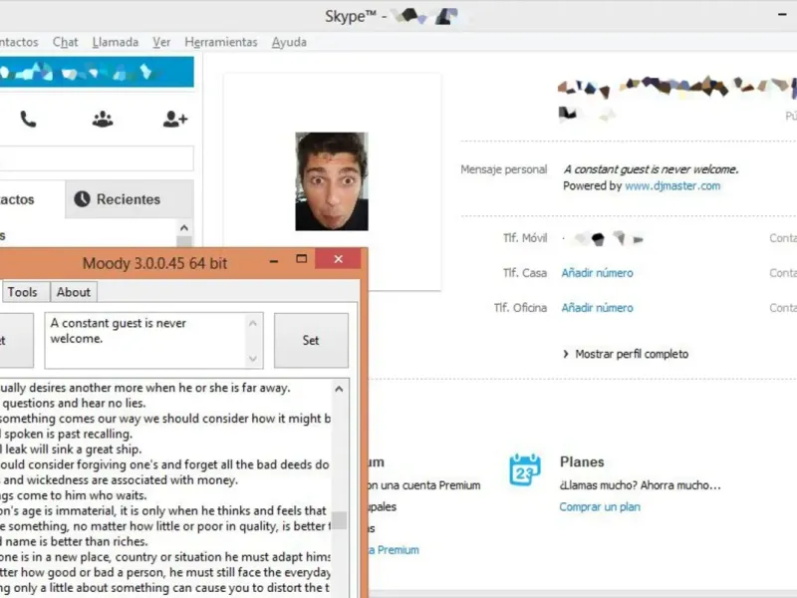Viewport: 797px width, 598px height.
Task: Select the quote 'spoken is past recalling.'
Action: coord(66,434)
